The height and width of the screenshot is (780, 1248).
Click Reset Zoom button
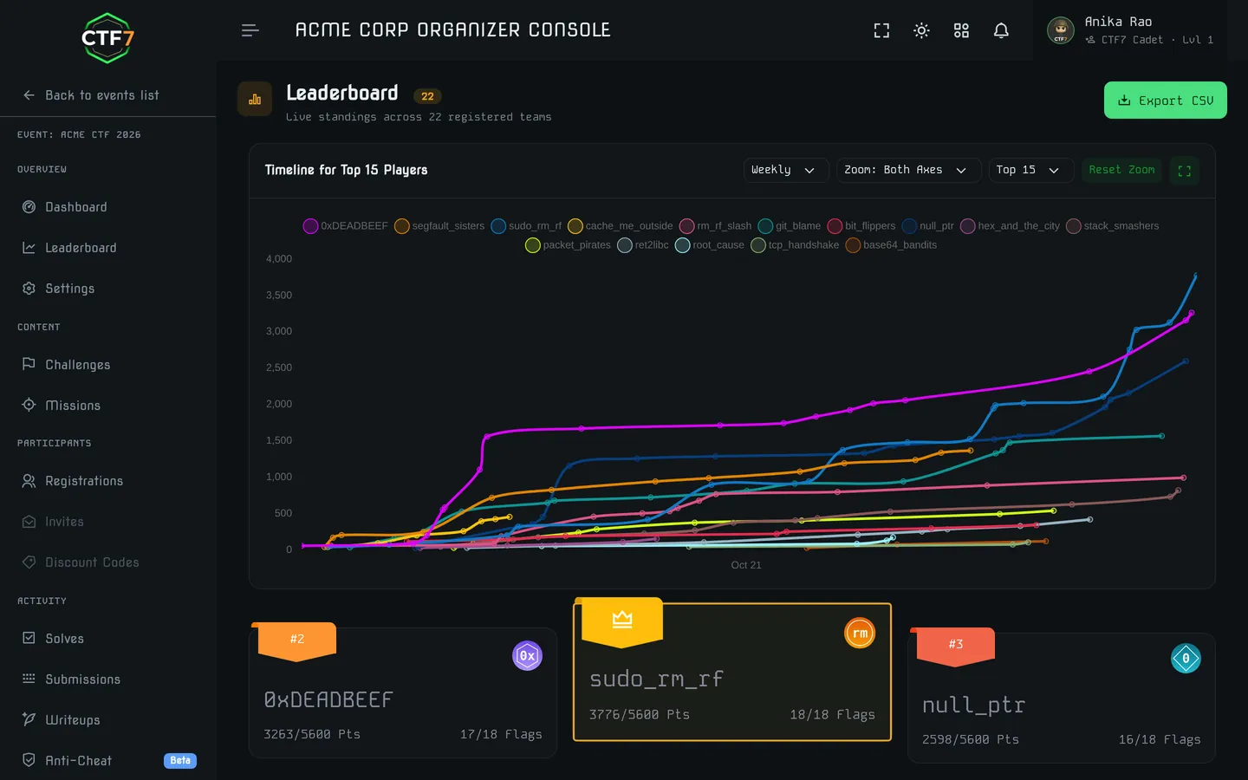click(x=1121, y=171)
